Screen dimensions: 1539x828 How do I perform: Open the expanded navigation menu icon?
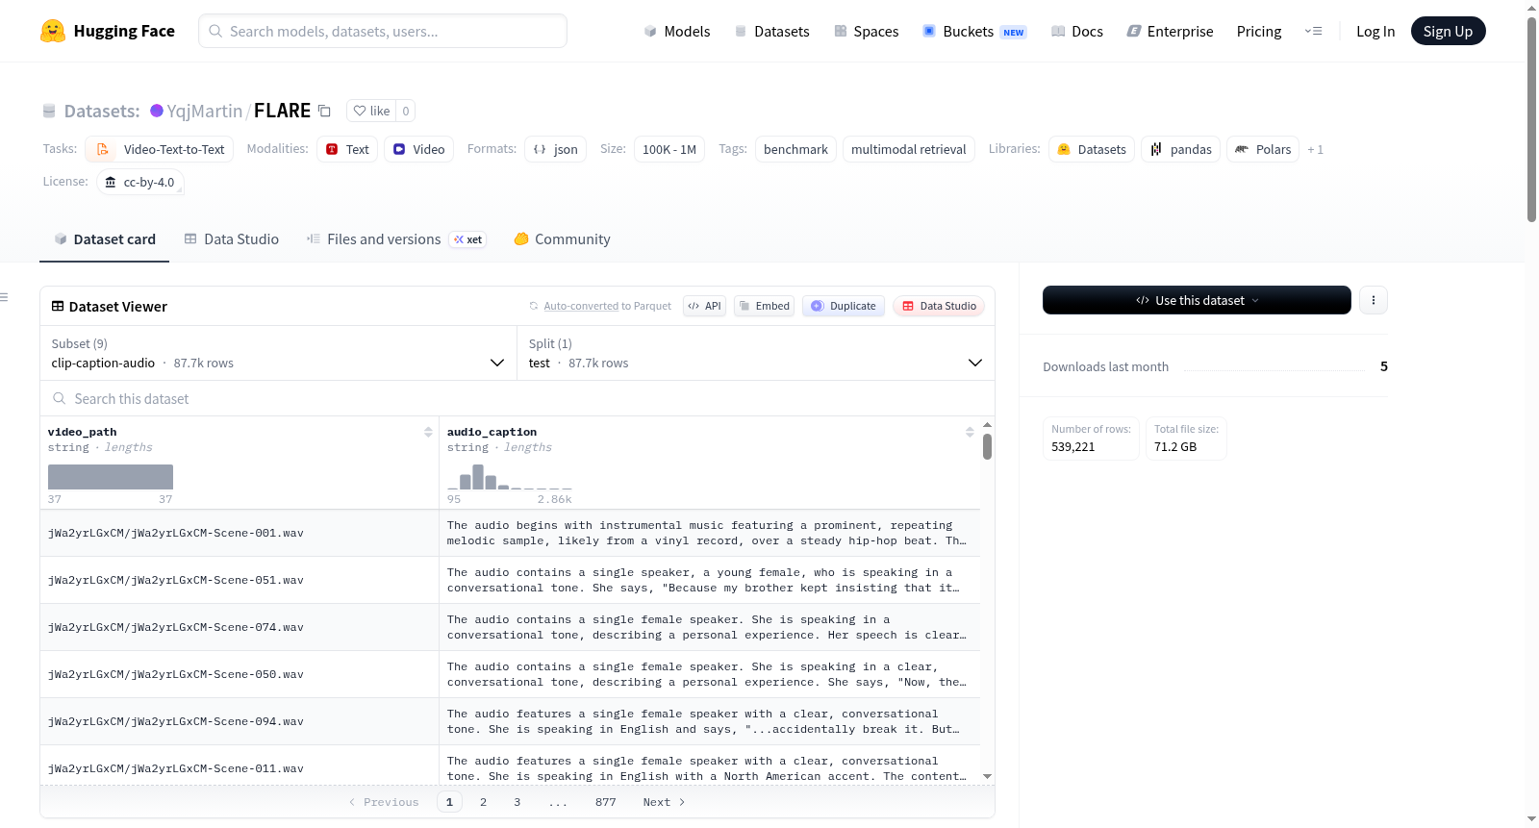click(x=1313, y=31)
